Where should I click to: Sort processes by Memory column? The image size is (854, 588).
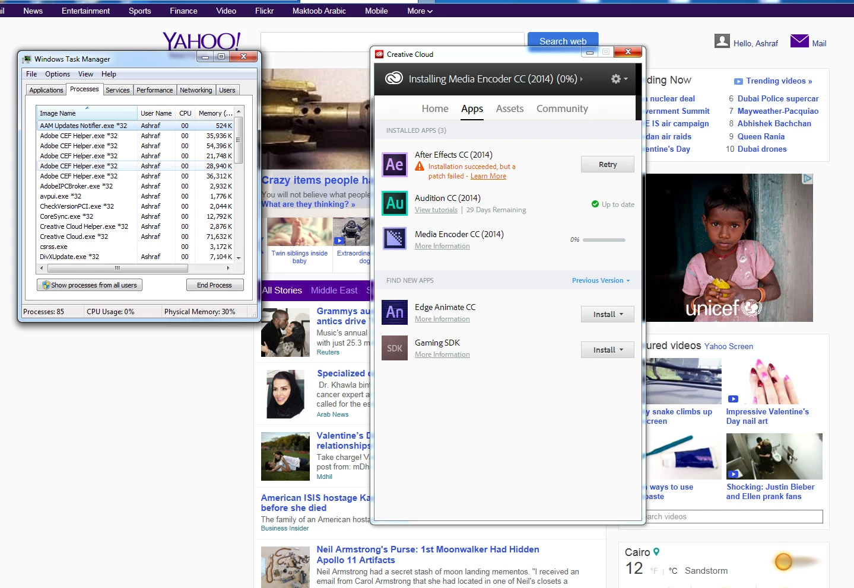click(x=215, y=113)
